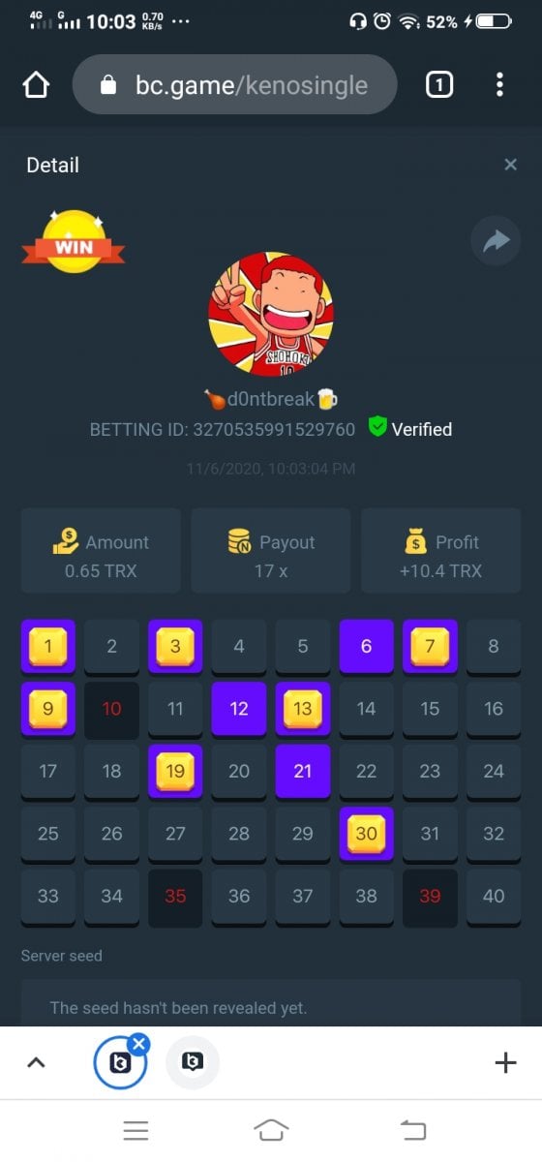Close the Detail panel
Image resolution: width=542 pixels, height=1162 pixels.
coord(511,165)
